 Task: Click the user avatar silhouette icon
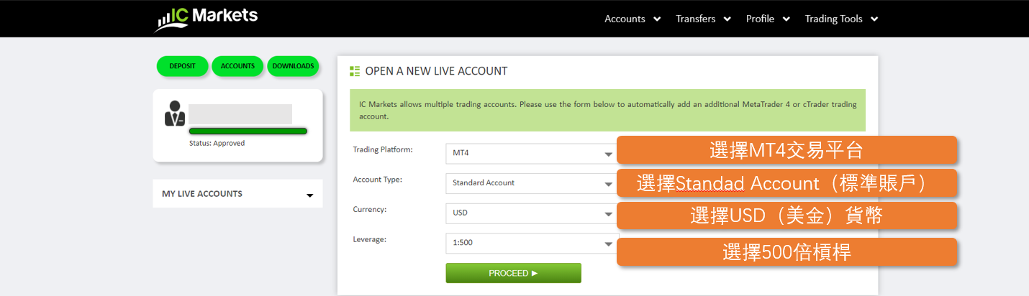click(x=175, y=114)
